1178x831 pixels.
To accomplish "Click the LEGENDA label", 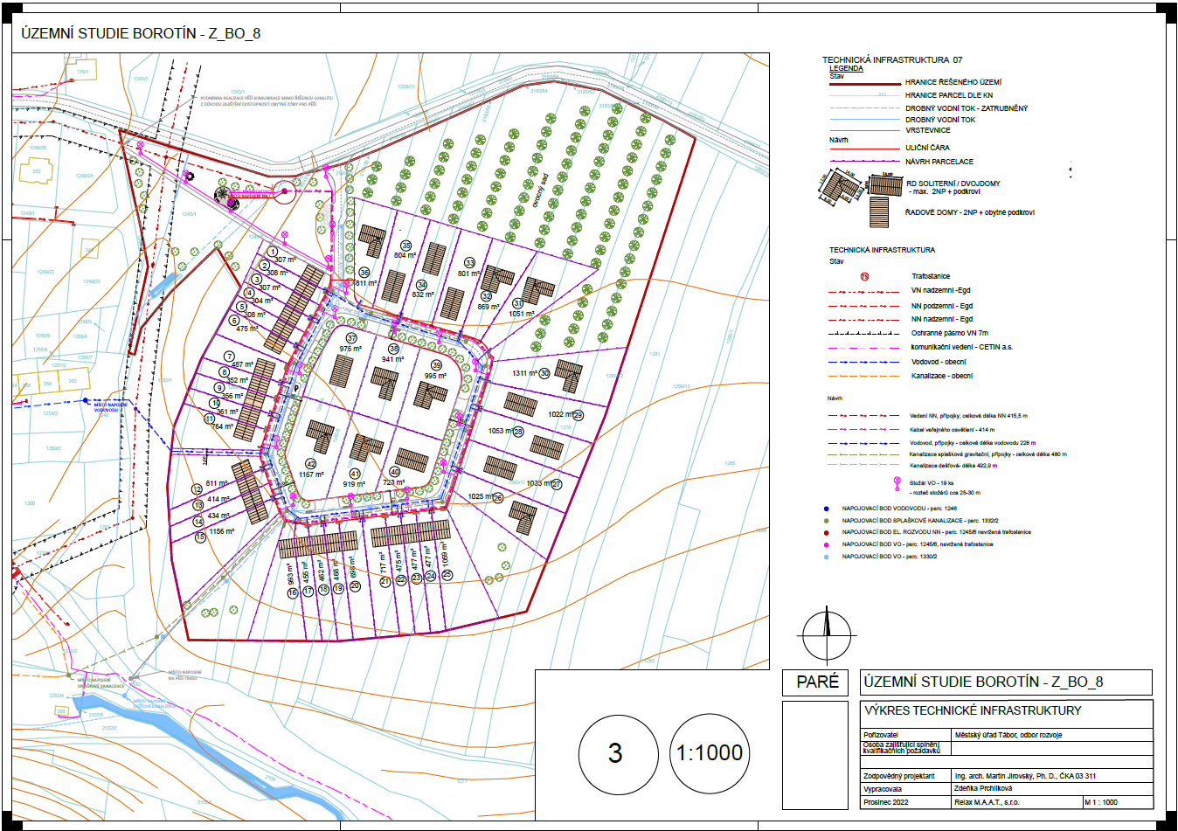I will click(x=846, y=68).
